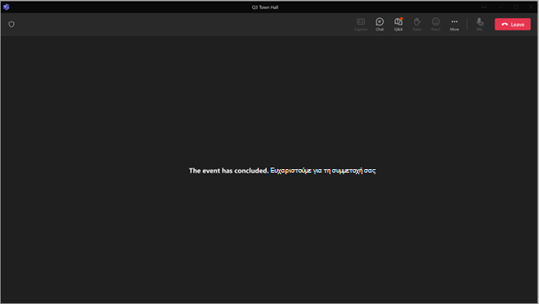
Task: Leave the Q3 Town Hall meeting
Action: 513,25
